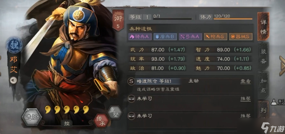The width and height of the screenshot is (285, 134).
Task: Switch to the 装备 tab
Action: (x=263, y=57)
